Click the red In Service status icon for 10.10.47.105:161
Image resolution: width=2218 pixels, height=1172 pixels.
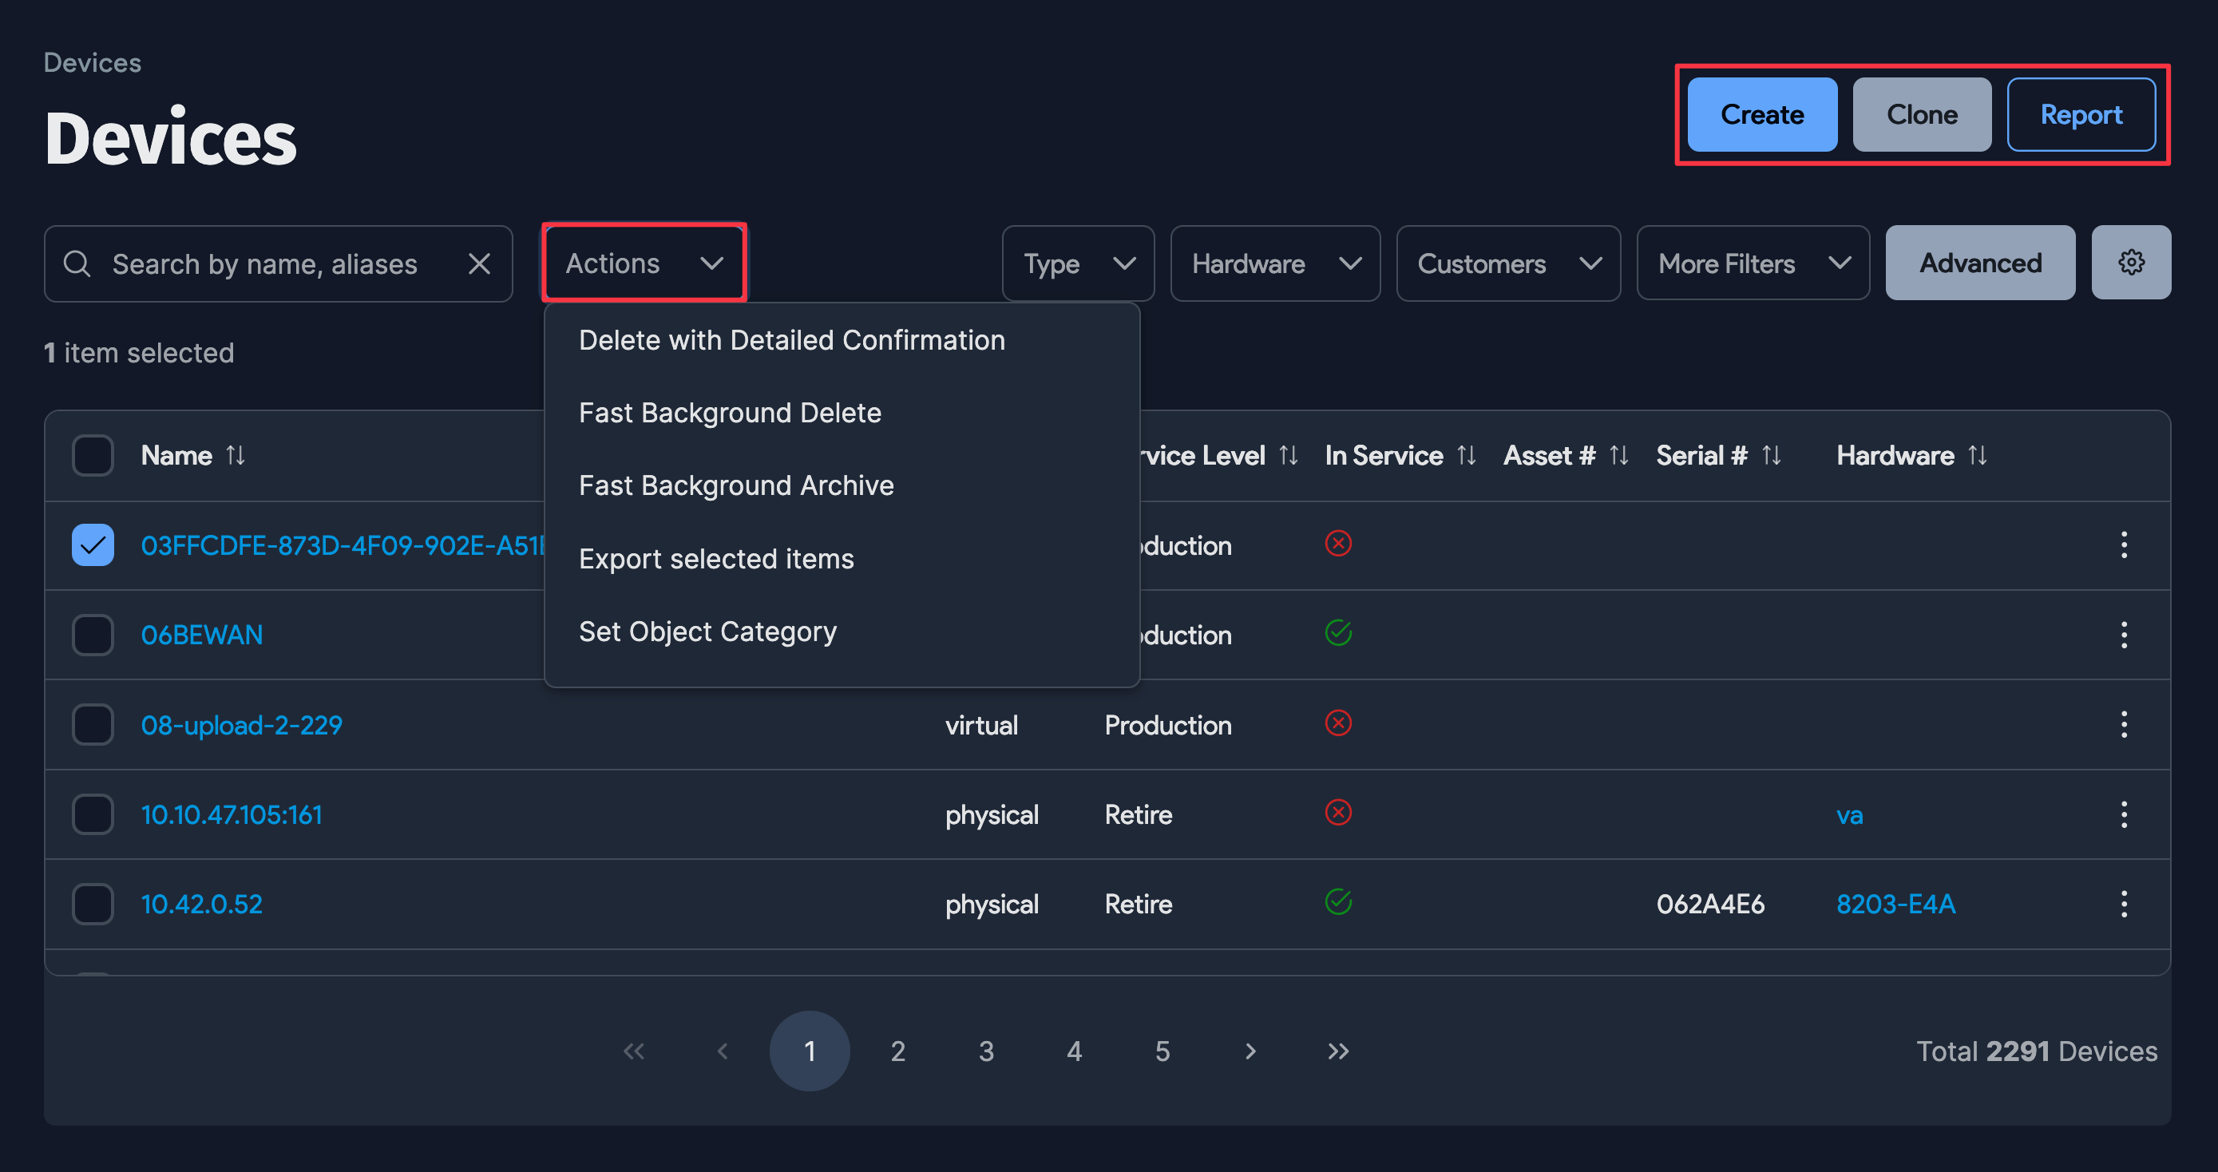1337,813
